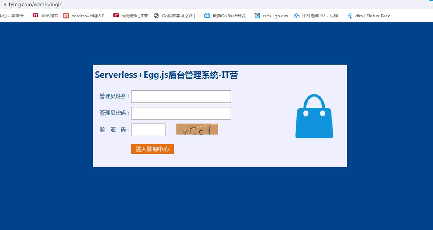Open the 即时通信 IM 文档 bookmark
This screenshot has height=230, width=433.
tap(317, 16)
